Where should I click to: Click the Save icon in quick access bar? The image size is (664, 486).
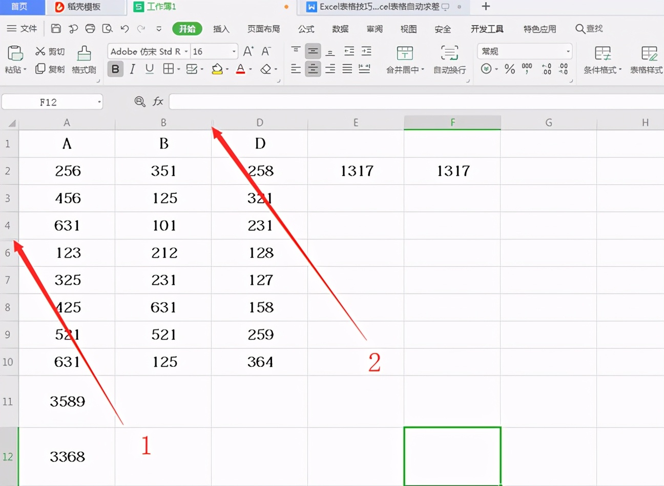pyautogui.click(x=56, y=29)
